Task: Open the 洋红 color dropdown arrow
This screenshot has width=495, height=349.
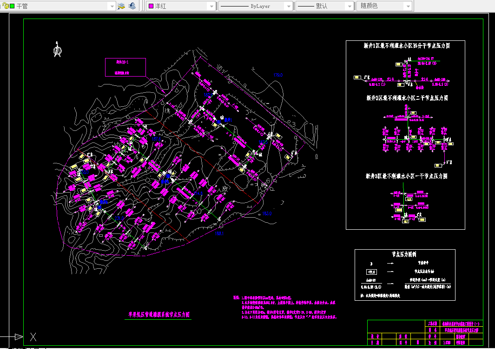Action: (211, 6)
